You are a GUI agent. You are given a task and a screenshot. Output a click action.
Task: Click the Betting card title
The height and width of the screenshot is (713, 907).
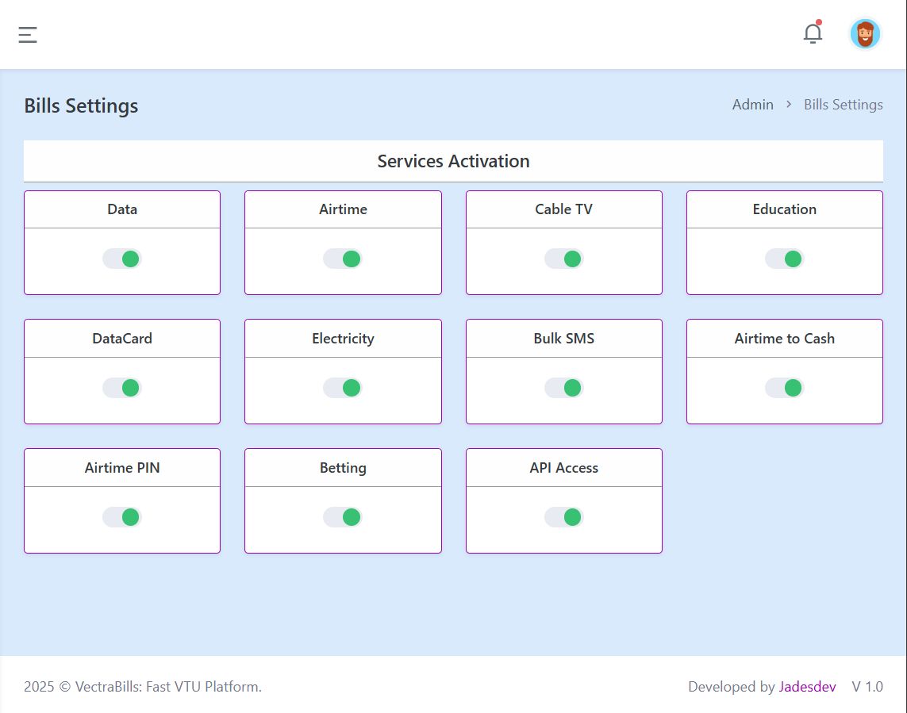point(343,468)
